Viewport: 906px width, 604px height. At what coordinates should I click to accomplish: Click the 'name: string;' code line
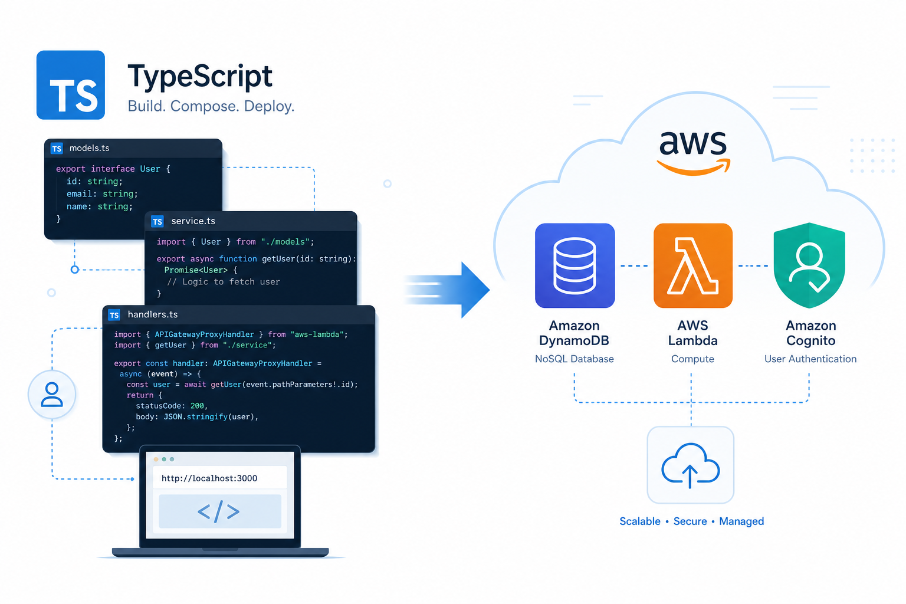(100, 206)
